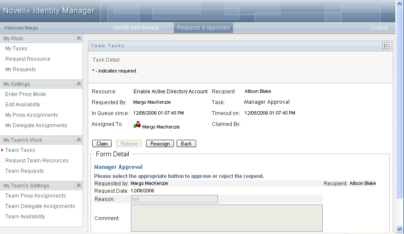
Task: Return with the Back button
Action: (186, 144)
